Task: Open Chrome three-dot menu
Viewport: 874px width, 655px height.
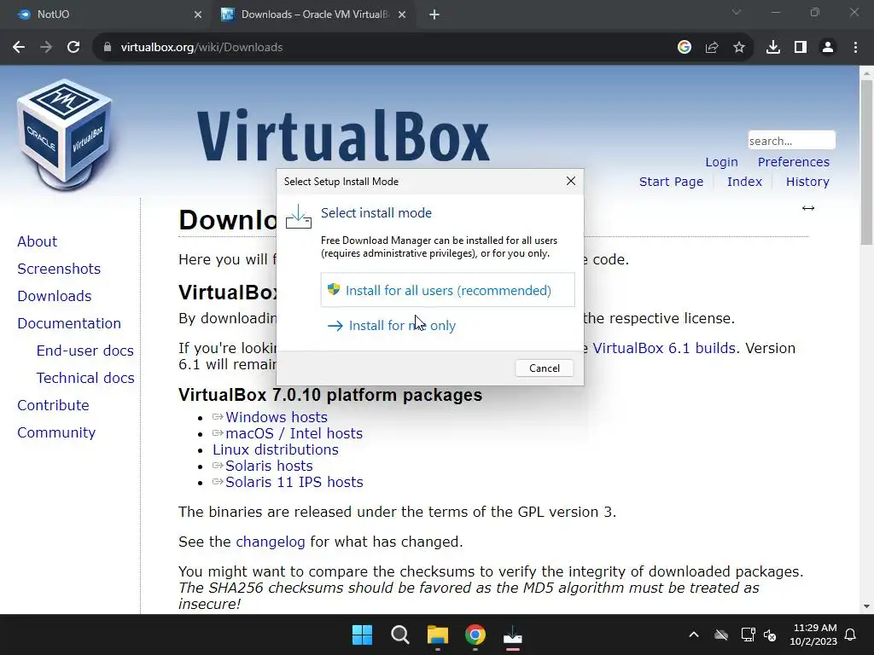Action: pos(855,48)
